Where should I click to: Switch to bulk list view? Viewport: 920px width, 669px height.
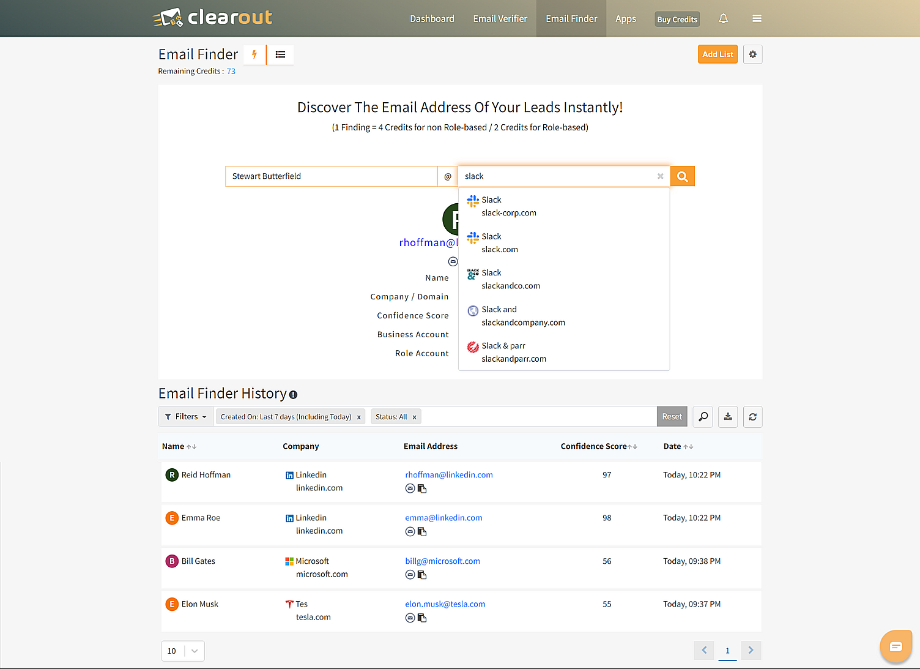click(280, 54)
